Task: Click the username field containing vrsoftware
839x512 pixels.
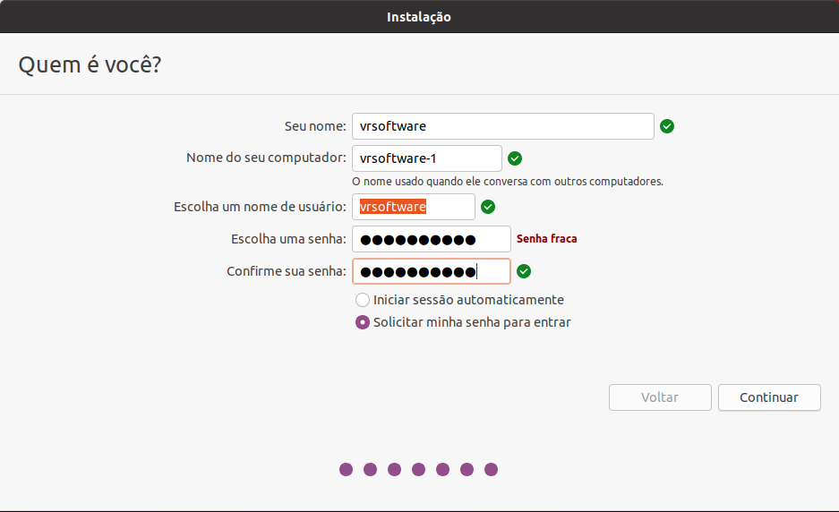Action: point(413,207)
